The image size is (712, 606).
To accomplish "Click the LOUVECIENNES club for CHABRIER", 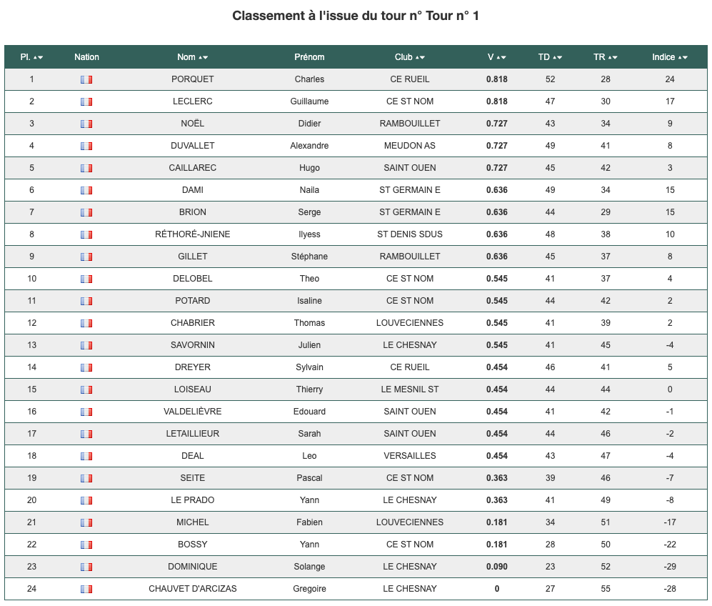I will 410,323.
